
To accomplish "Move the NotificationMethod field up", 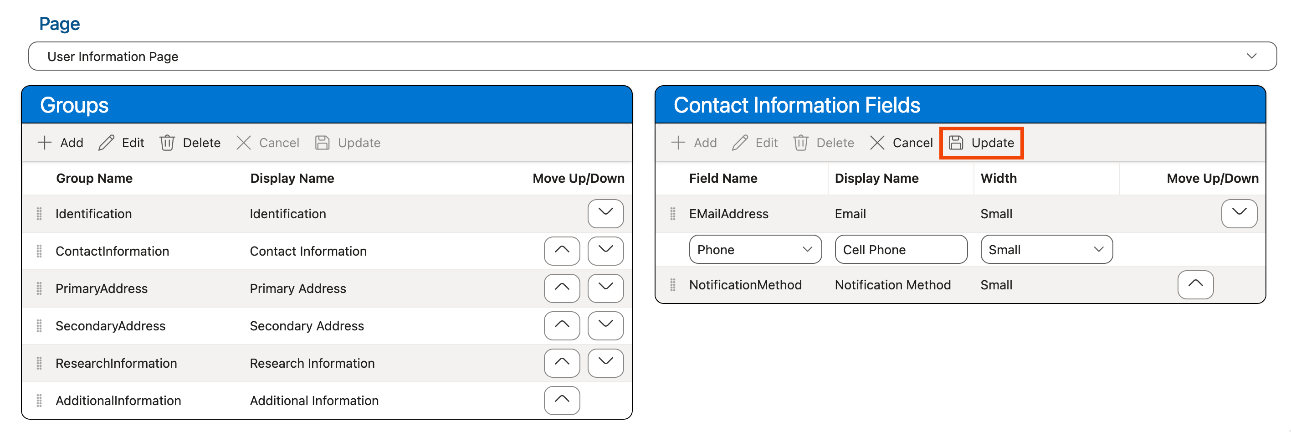I will [1195, 285].
